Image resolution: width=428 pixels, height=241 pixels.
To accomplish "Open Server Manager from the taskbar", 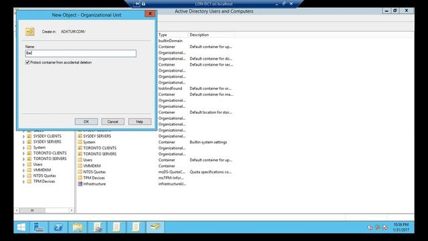I will click(39, 227).
